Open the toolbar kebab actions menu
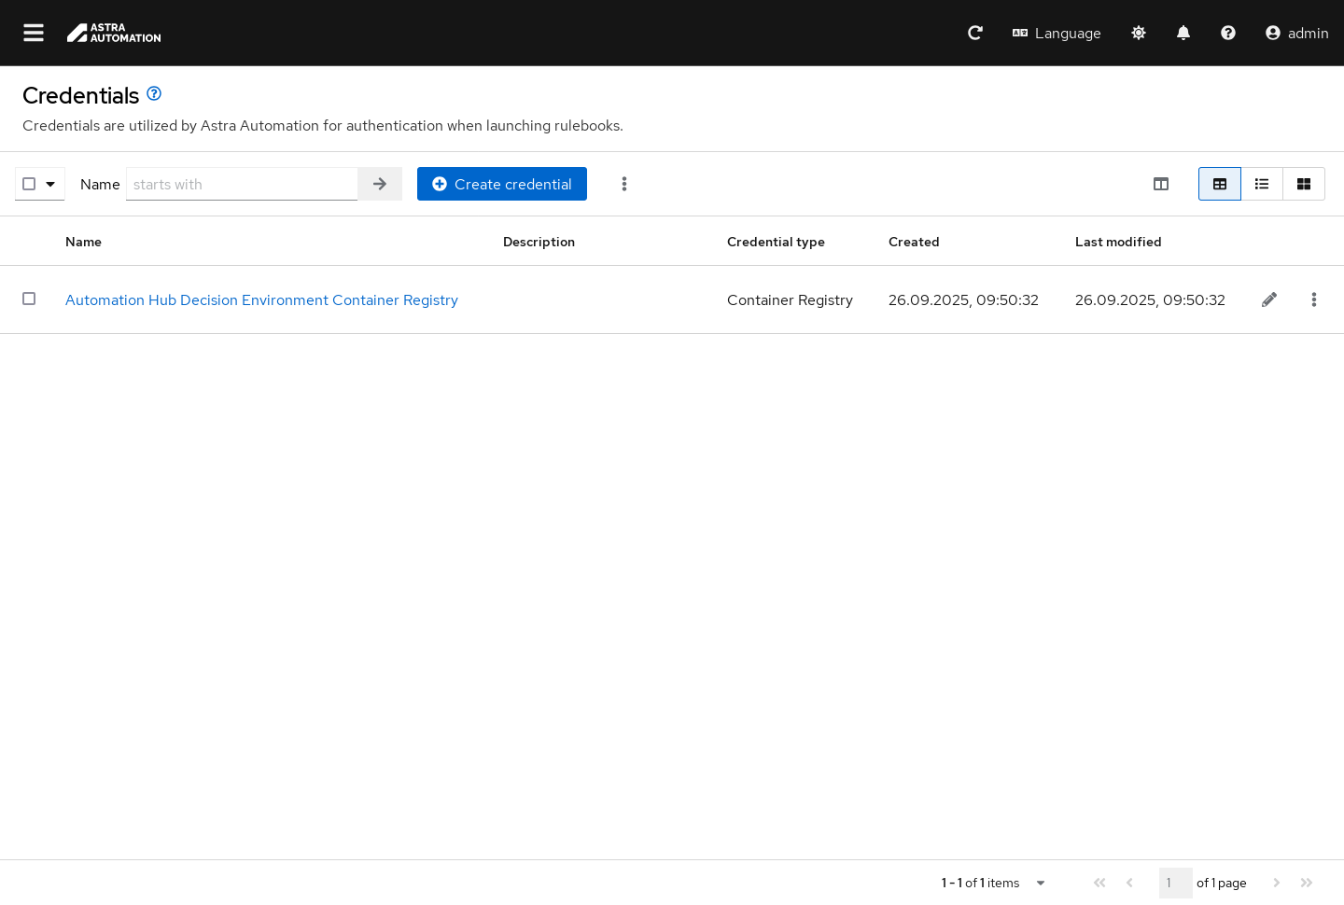Image resolution: width=1344 pixels, height=905 pixels. (624, 184)
